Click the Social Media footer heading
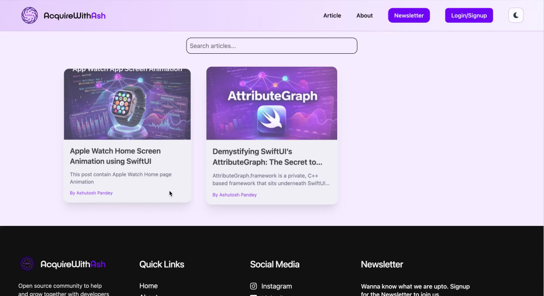 pos(275,264)
